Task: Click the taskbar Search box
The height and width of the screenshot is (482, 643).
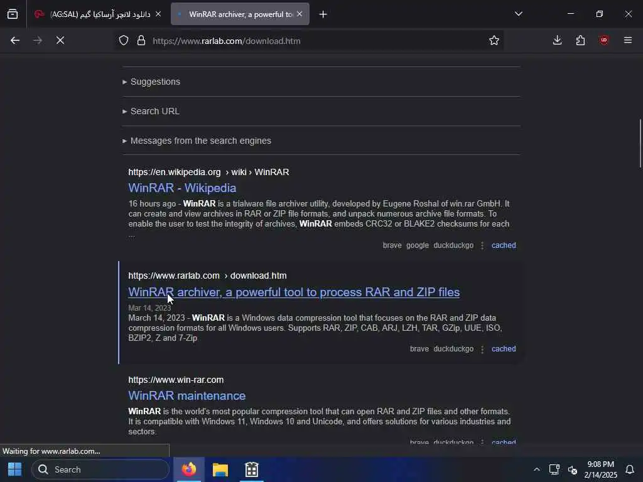Action: pos(100,469)
